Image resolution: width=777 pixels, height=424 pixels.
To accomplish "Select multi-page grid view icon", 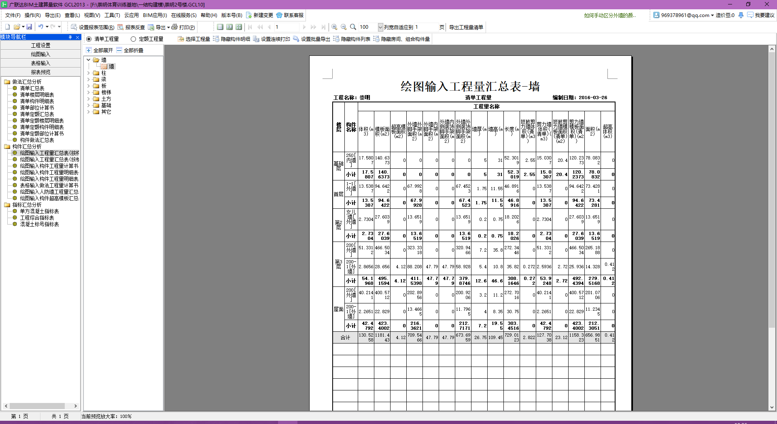I will pos(239,27).
